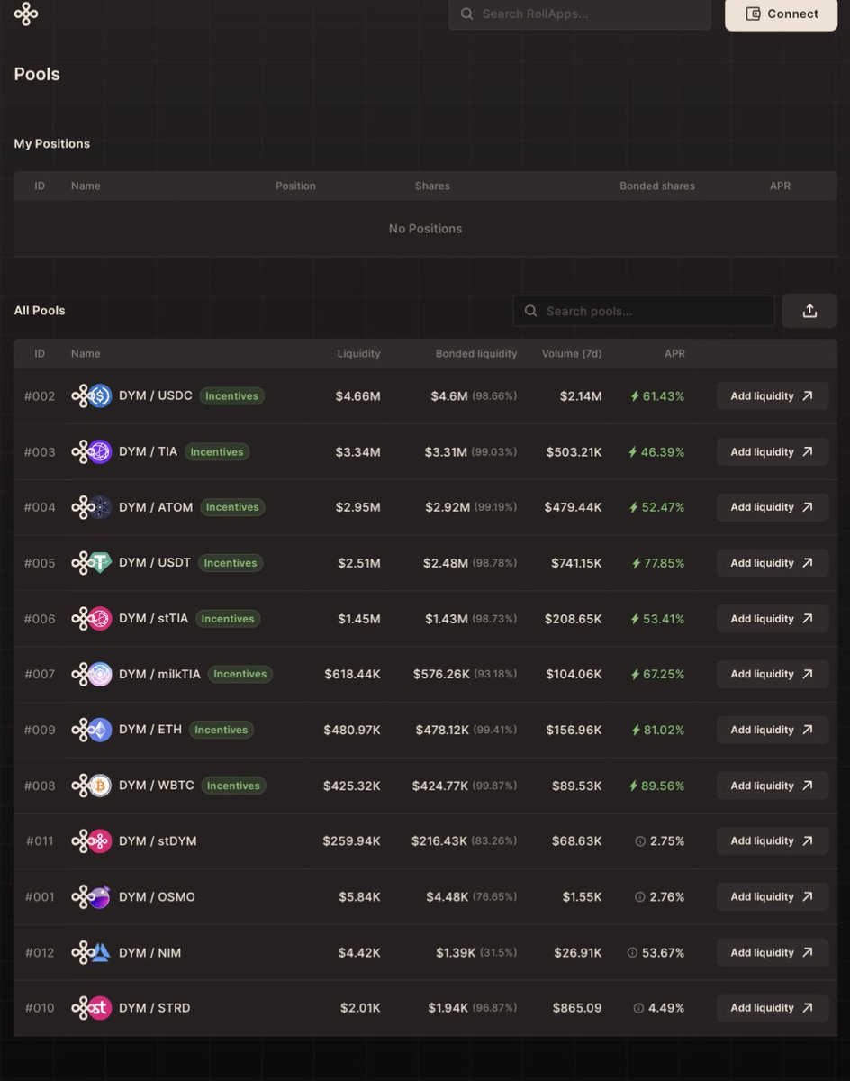Image resolution: width=850 pixels, height=1081 pixels.
Task: Focus the Search pools input field
Action: point(644,311)
